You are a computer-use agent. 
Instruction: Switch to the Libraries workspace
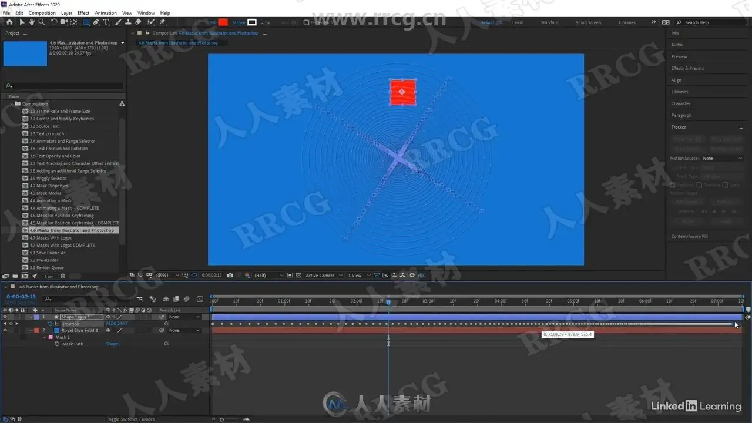pos(627,22)
